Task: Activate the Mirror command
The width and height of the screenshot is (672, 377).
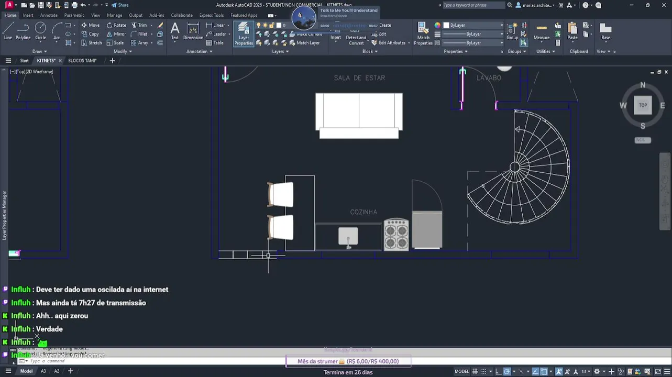Action: point(116,34)
